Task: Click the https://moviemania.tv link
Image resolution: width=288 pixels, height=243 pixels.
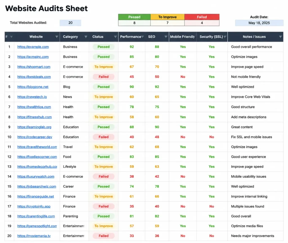Action: 34,236
